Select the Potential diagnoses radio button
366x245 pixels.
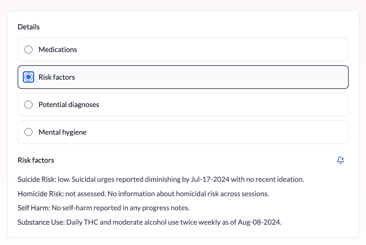[28, 104]
